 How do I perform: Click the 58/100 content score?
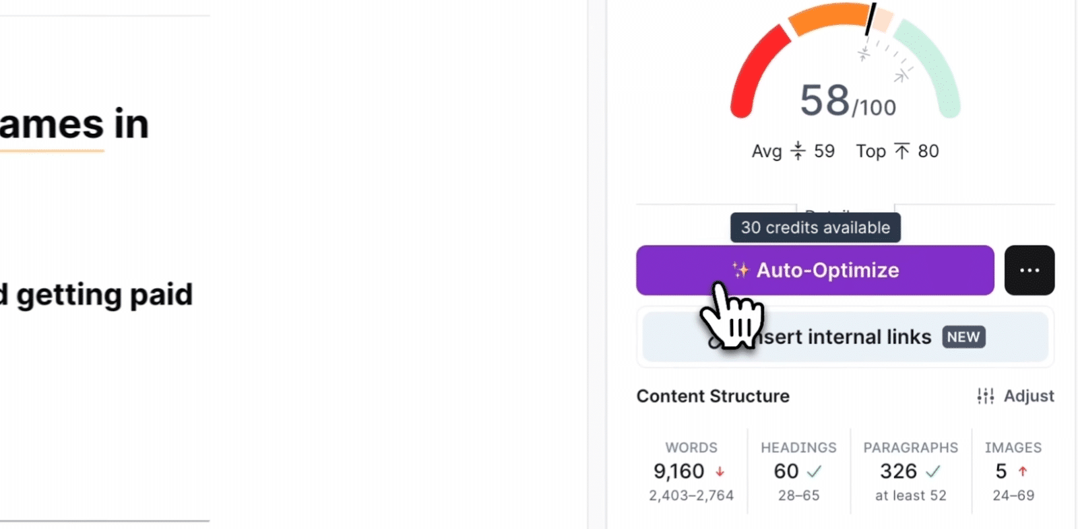tap(848, 101)
